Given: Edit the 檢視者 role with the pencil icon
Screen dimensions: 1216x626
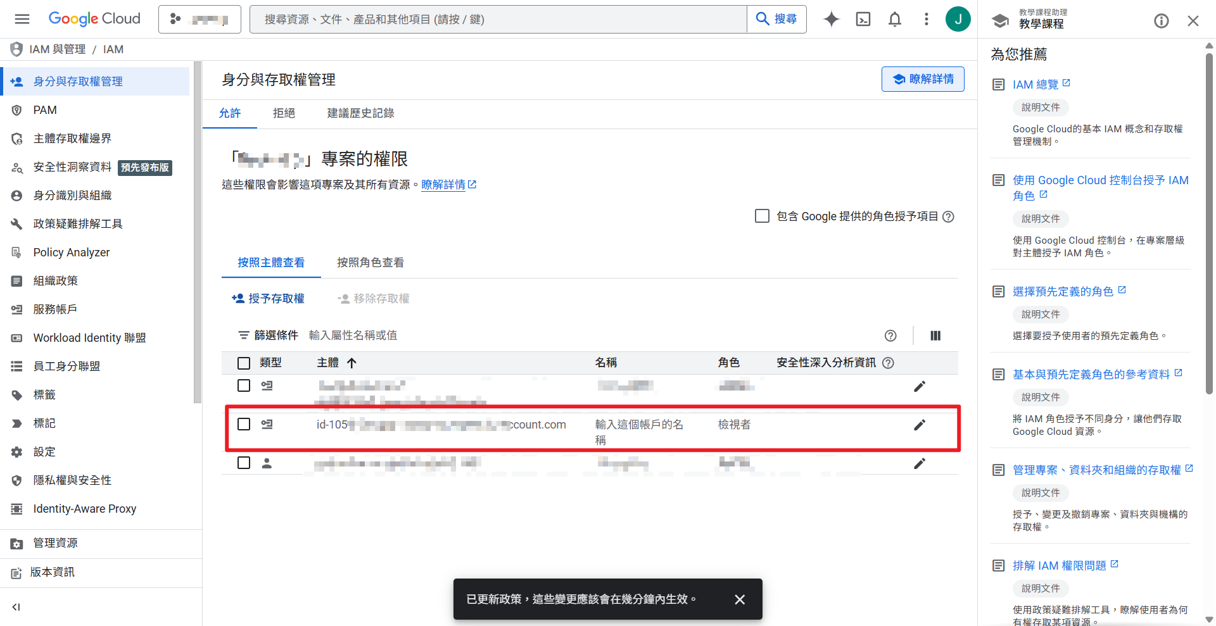Looking at the screenshot, I should (920, 425).
